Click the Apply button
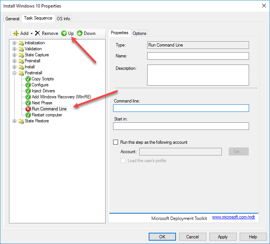Screen dimensions: 270x244 pos(223,236)
